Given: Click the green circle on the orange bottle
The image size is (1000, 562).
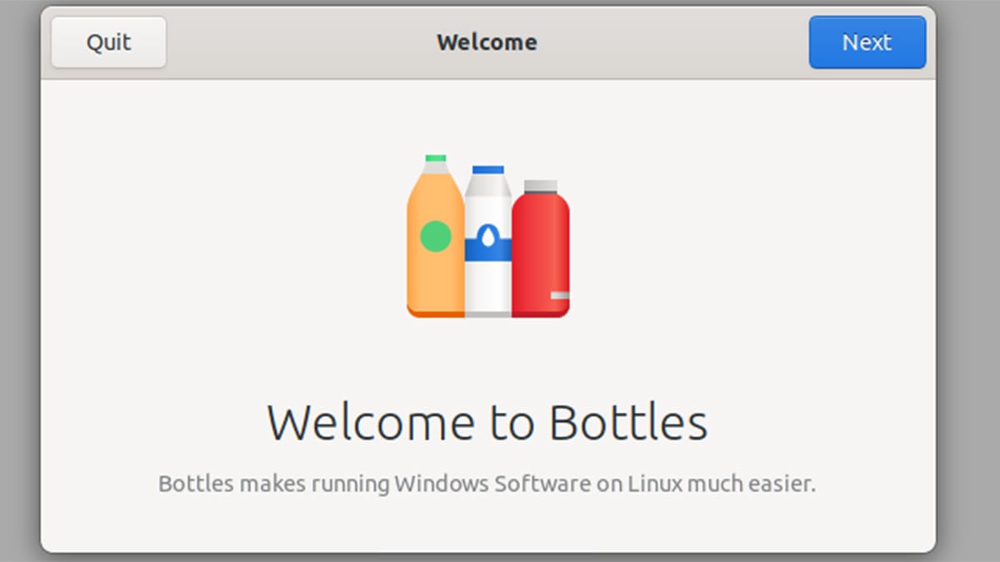Looking at the screenshot, I should point(435,236).
